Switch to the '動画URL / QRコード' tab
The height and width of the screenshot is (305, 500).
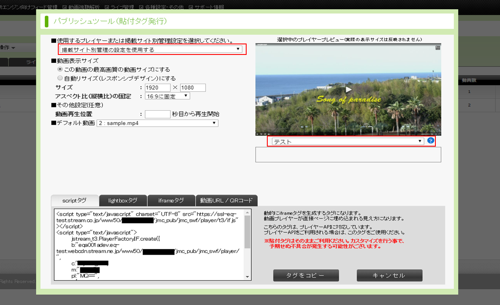(x=226, y=201)
